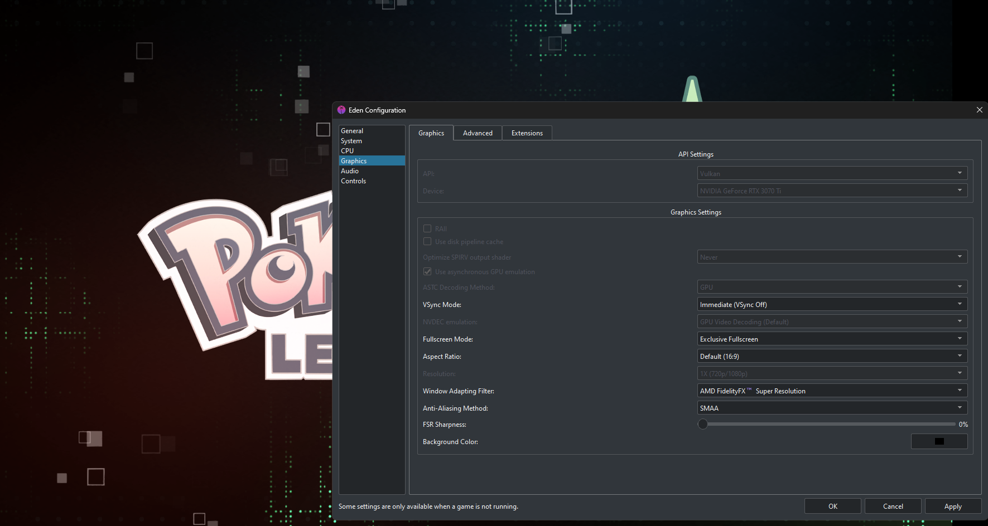Enable the RAII checkbox
This screenshot has width=988, height=526.
click(x=427, y=228)
